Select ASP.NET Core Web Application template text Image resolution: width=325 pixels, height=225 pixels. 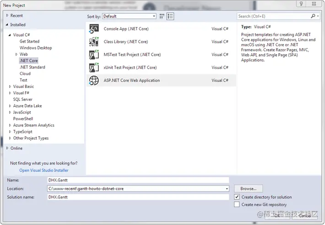pos(132,80)
